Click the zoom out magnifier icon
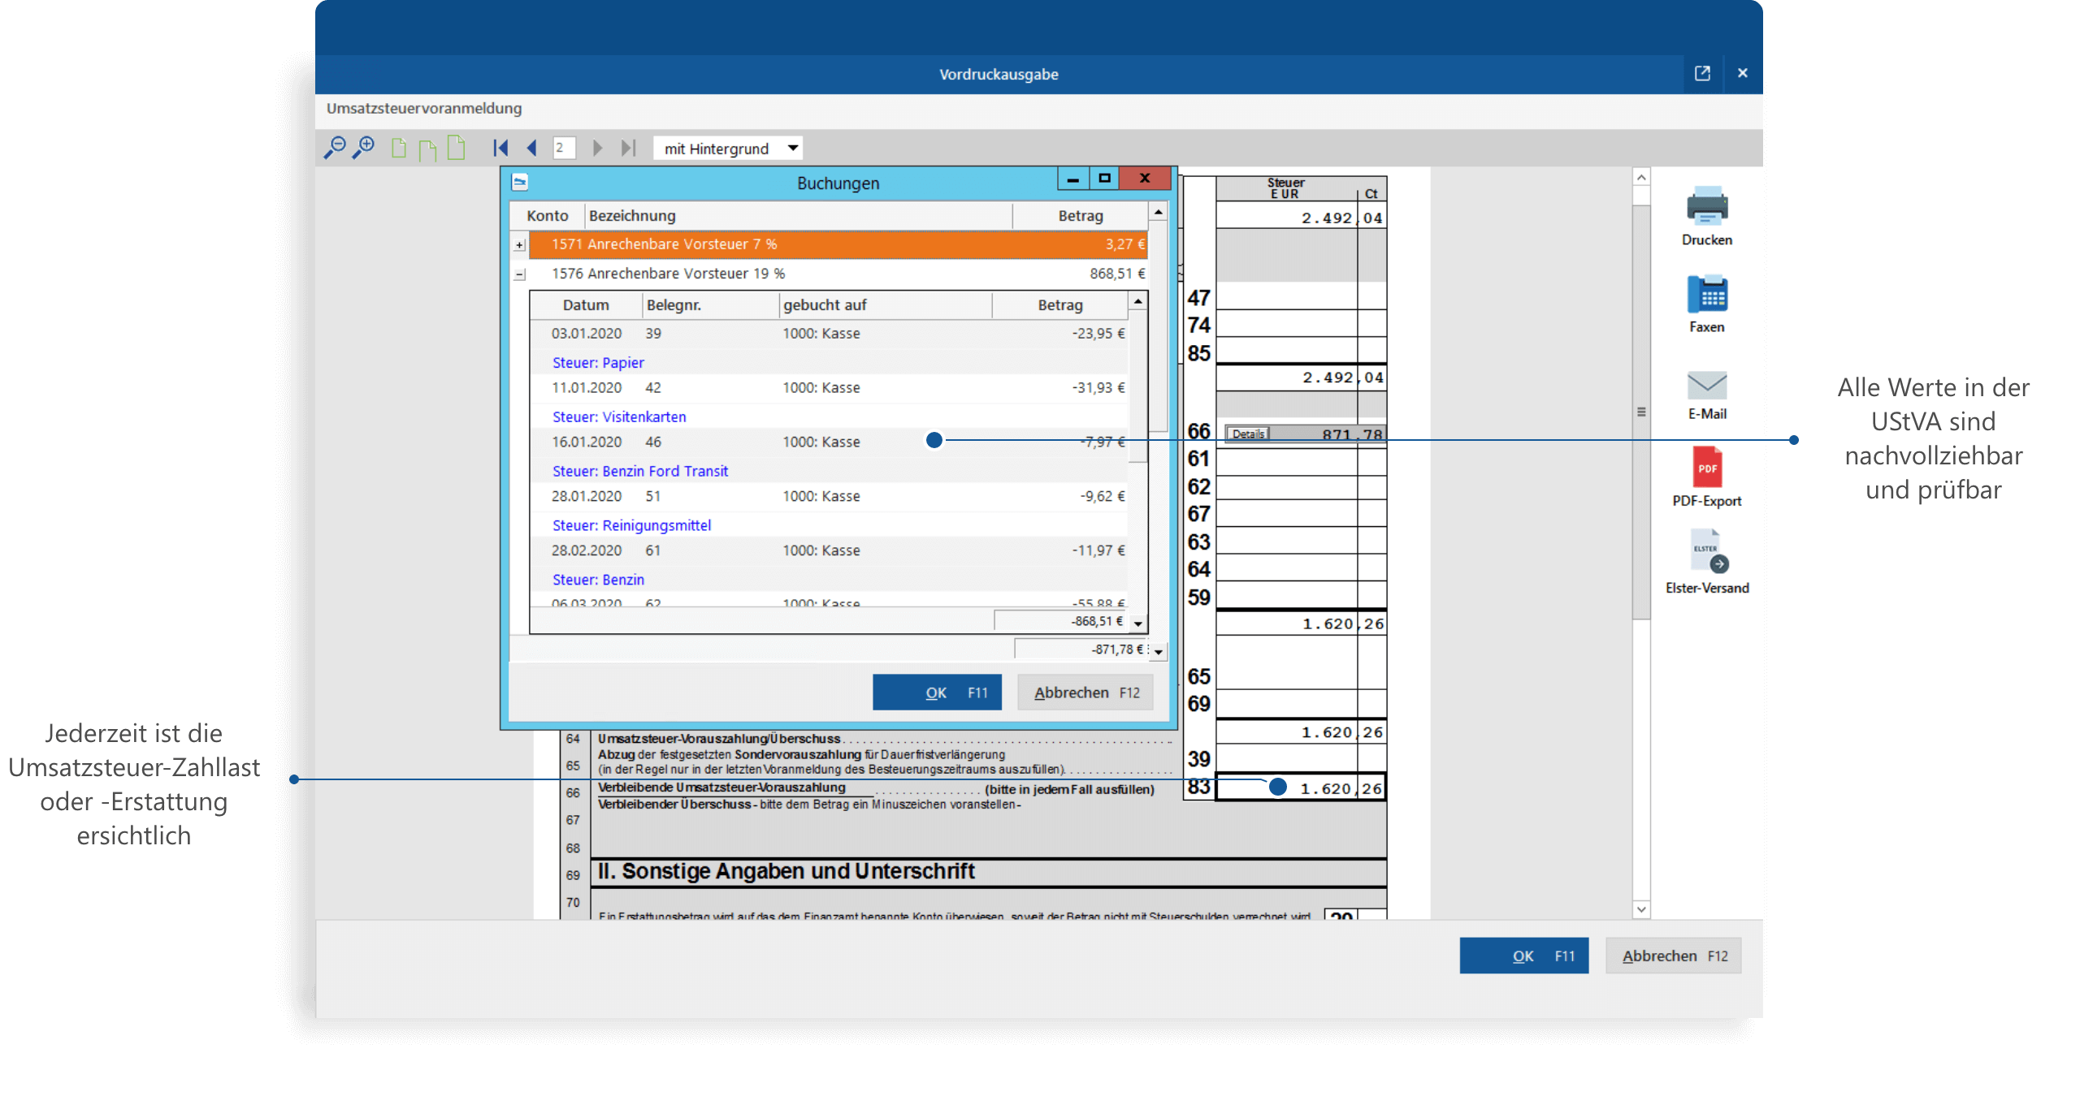The width and height of the screenshot is (2080, 1109). pos(334,148)
